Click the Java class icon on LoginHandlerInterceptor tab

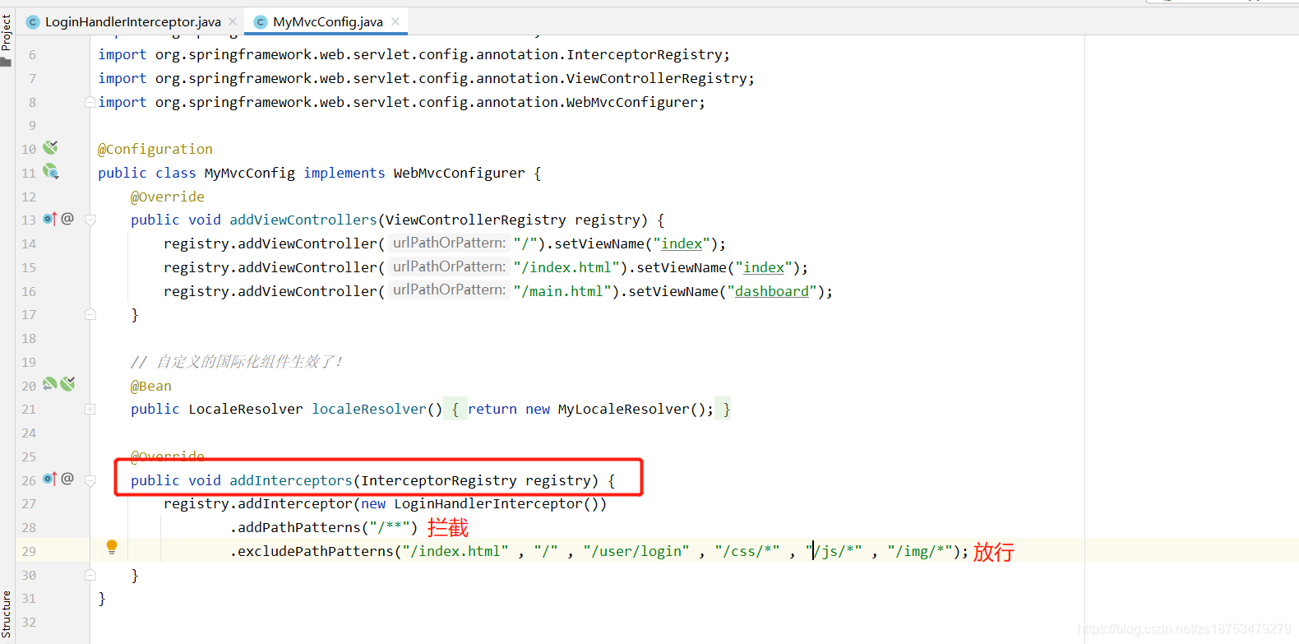[33, 22]
